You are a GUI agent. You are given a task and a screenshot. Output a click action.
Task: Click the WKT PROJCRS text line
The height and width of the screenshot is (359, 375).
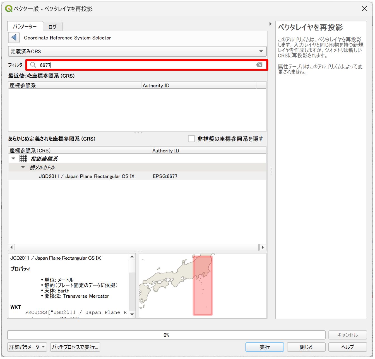[76, 312]
